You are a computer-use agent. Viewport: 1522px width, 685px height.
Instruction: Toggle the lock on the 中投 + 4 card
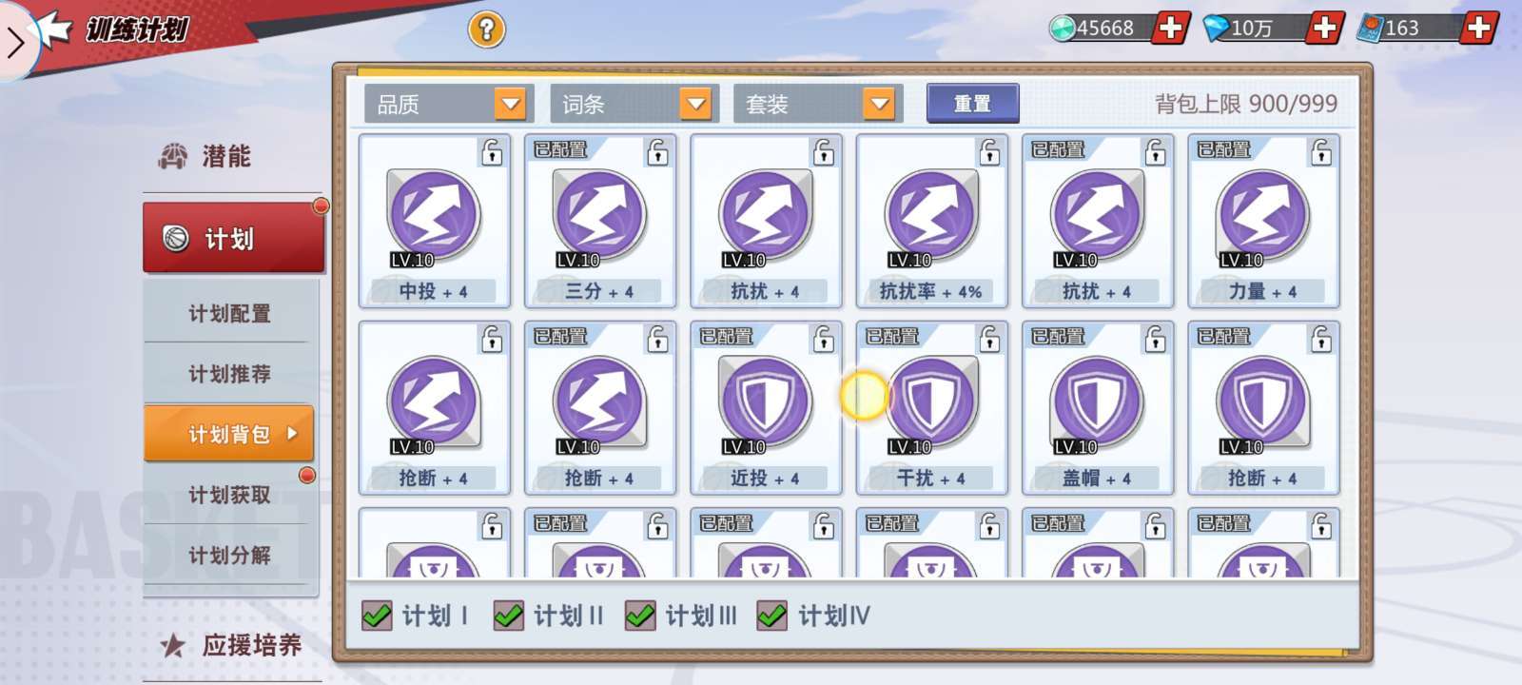(x=492, y=152)
